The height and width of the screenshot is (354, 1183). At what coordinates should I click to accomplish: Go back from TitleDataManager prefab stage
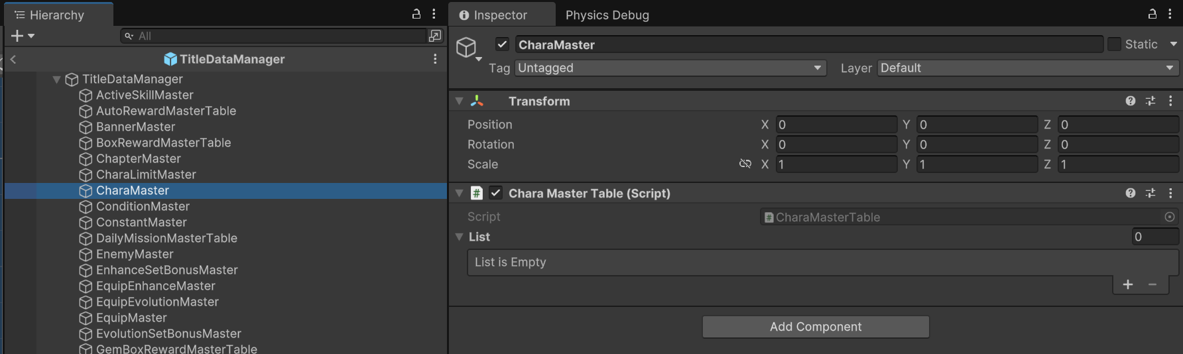(13, 59)
